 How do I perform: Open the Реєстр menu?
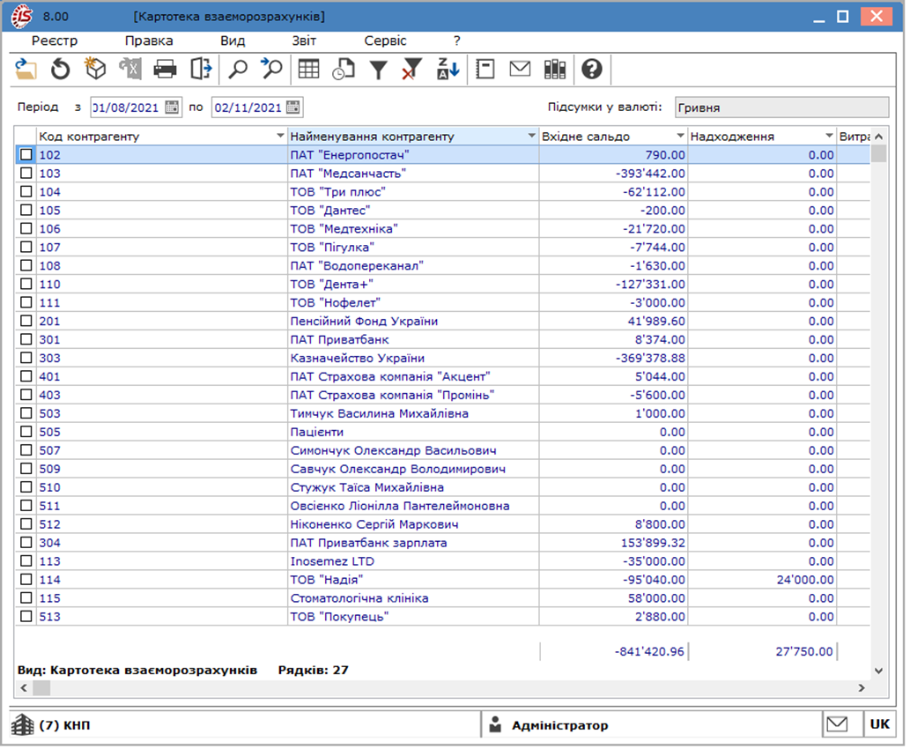(x=55, y=41)
